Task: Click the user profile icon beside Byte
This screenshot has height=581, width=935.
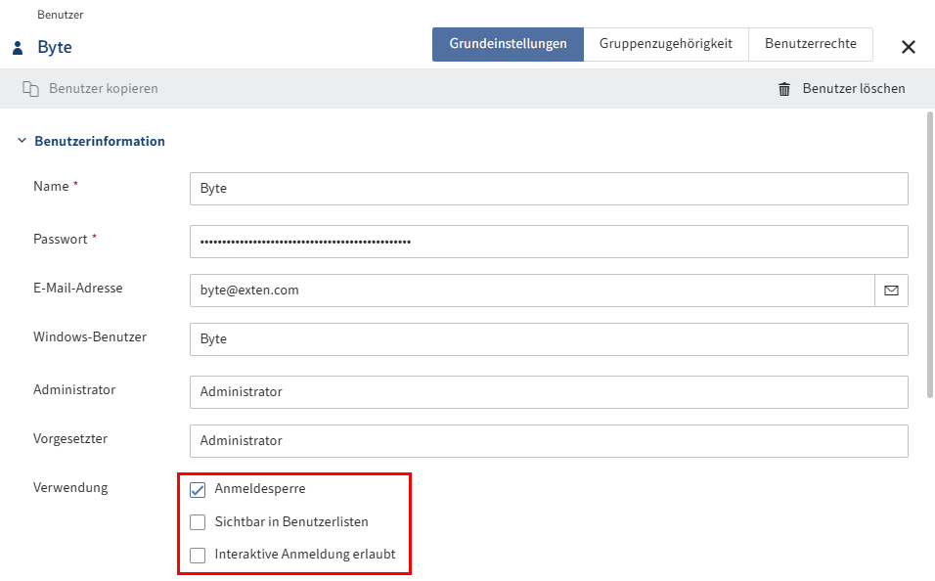Action: (17, 47)
